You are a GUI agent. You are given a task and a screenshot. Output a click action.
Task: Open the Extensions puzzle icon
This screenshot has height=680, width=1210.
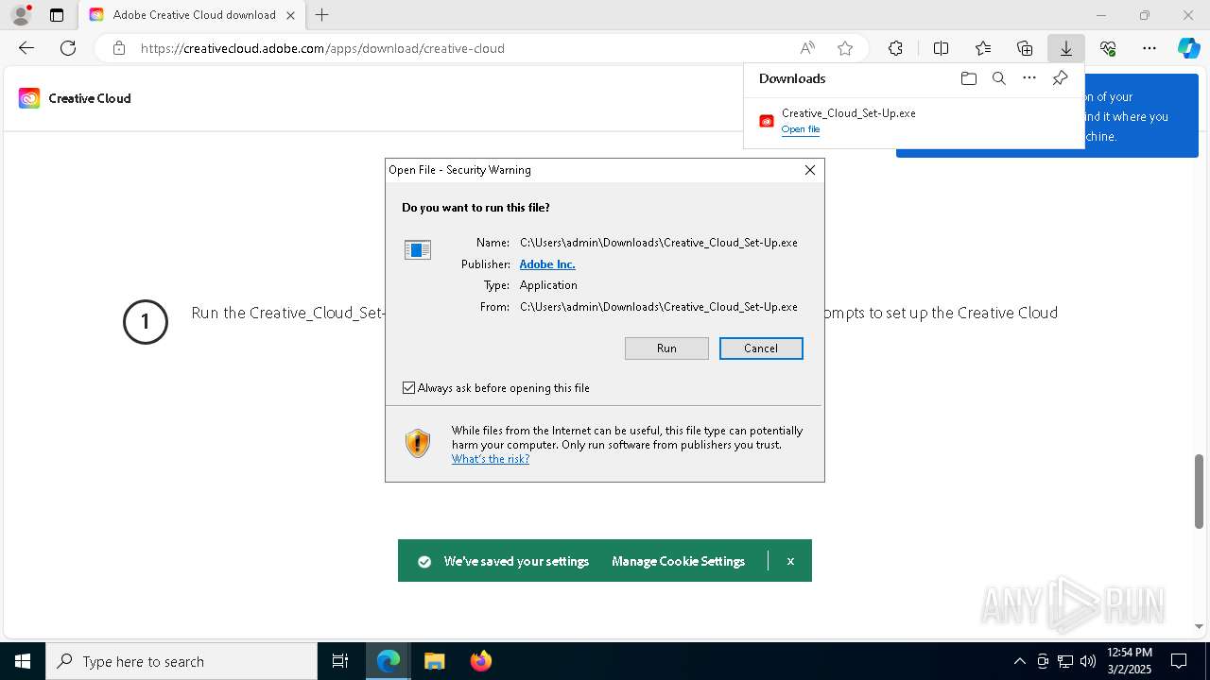pos(895,48)
